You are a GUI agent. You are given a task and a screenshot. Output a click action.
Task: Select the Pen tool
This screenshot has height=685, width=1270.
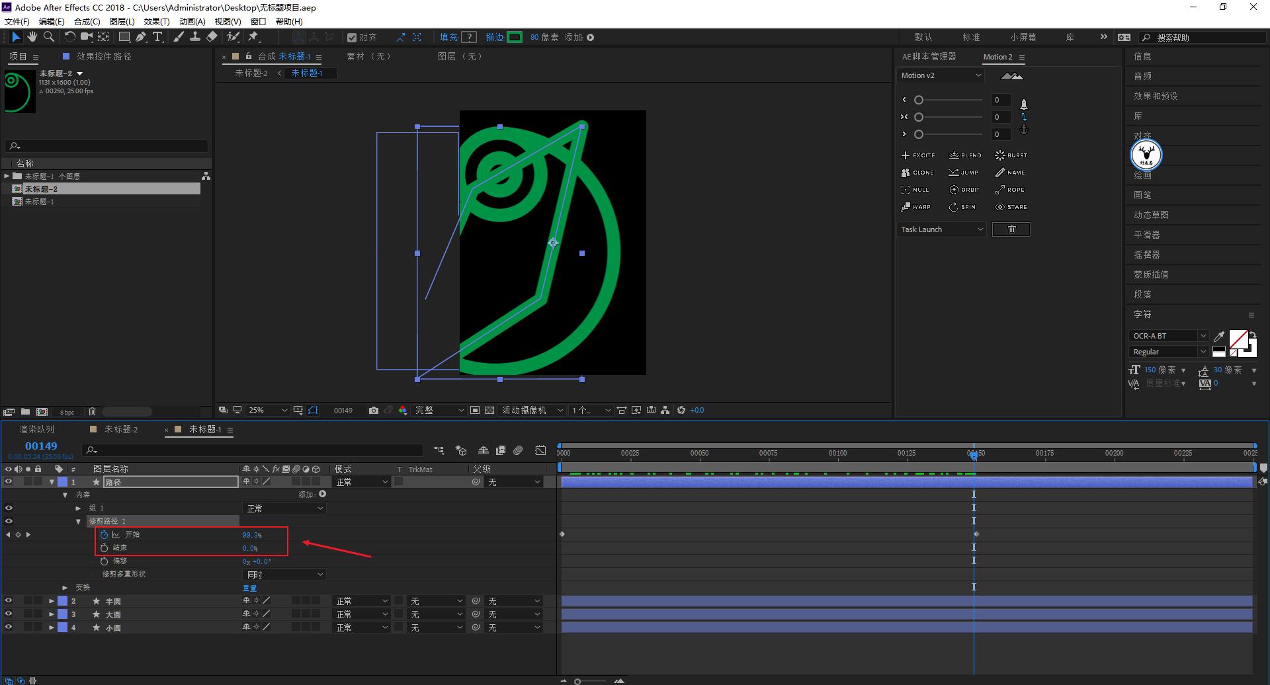pos(140,37)
